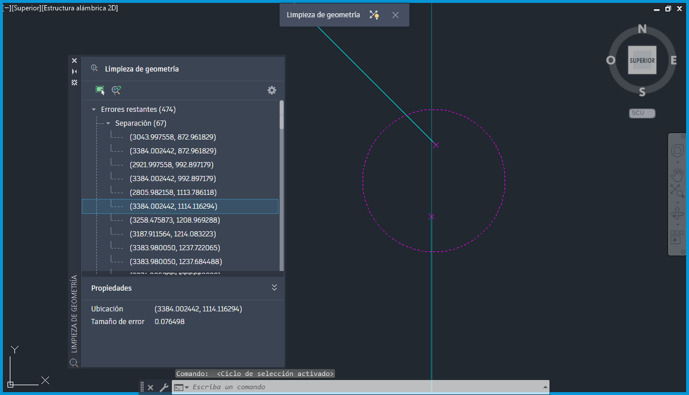Viewport: 689px width, 395px height.
Task: Click the command line grip handle
Action: [142, 387]
